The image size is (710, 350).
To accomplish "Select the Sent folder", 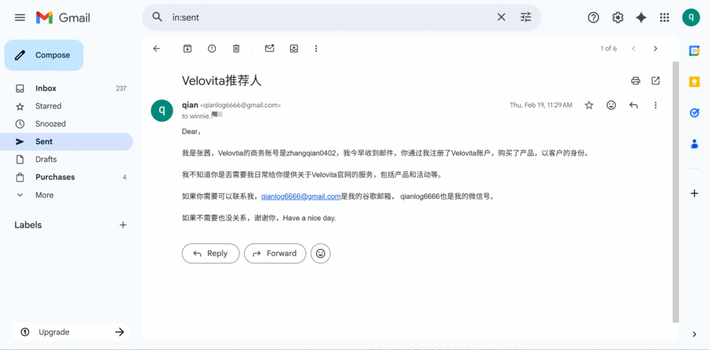I will 67,141.
